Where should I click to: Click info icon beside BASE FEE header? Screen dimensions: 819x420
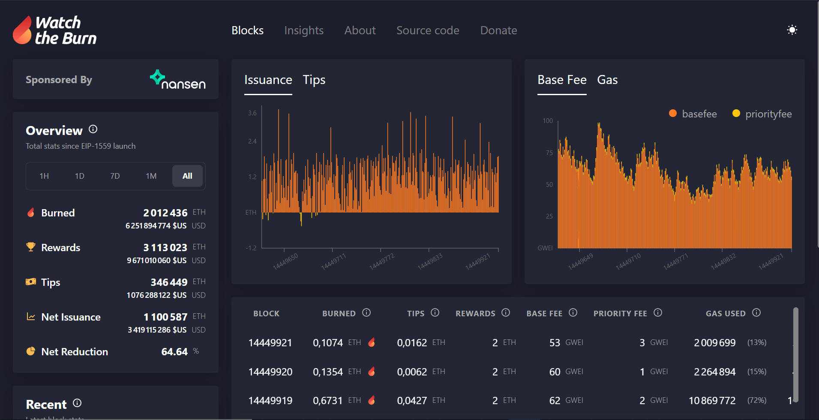pos(573,312)
